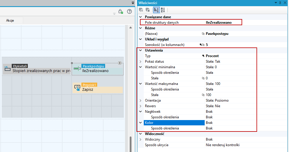Click the Orientacja value Stała: Poziomo
289x152 pixels.
coord(217,100)
